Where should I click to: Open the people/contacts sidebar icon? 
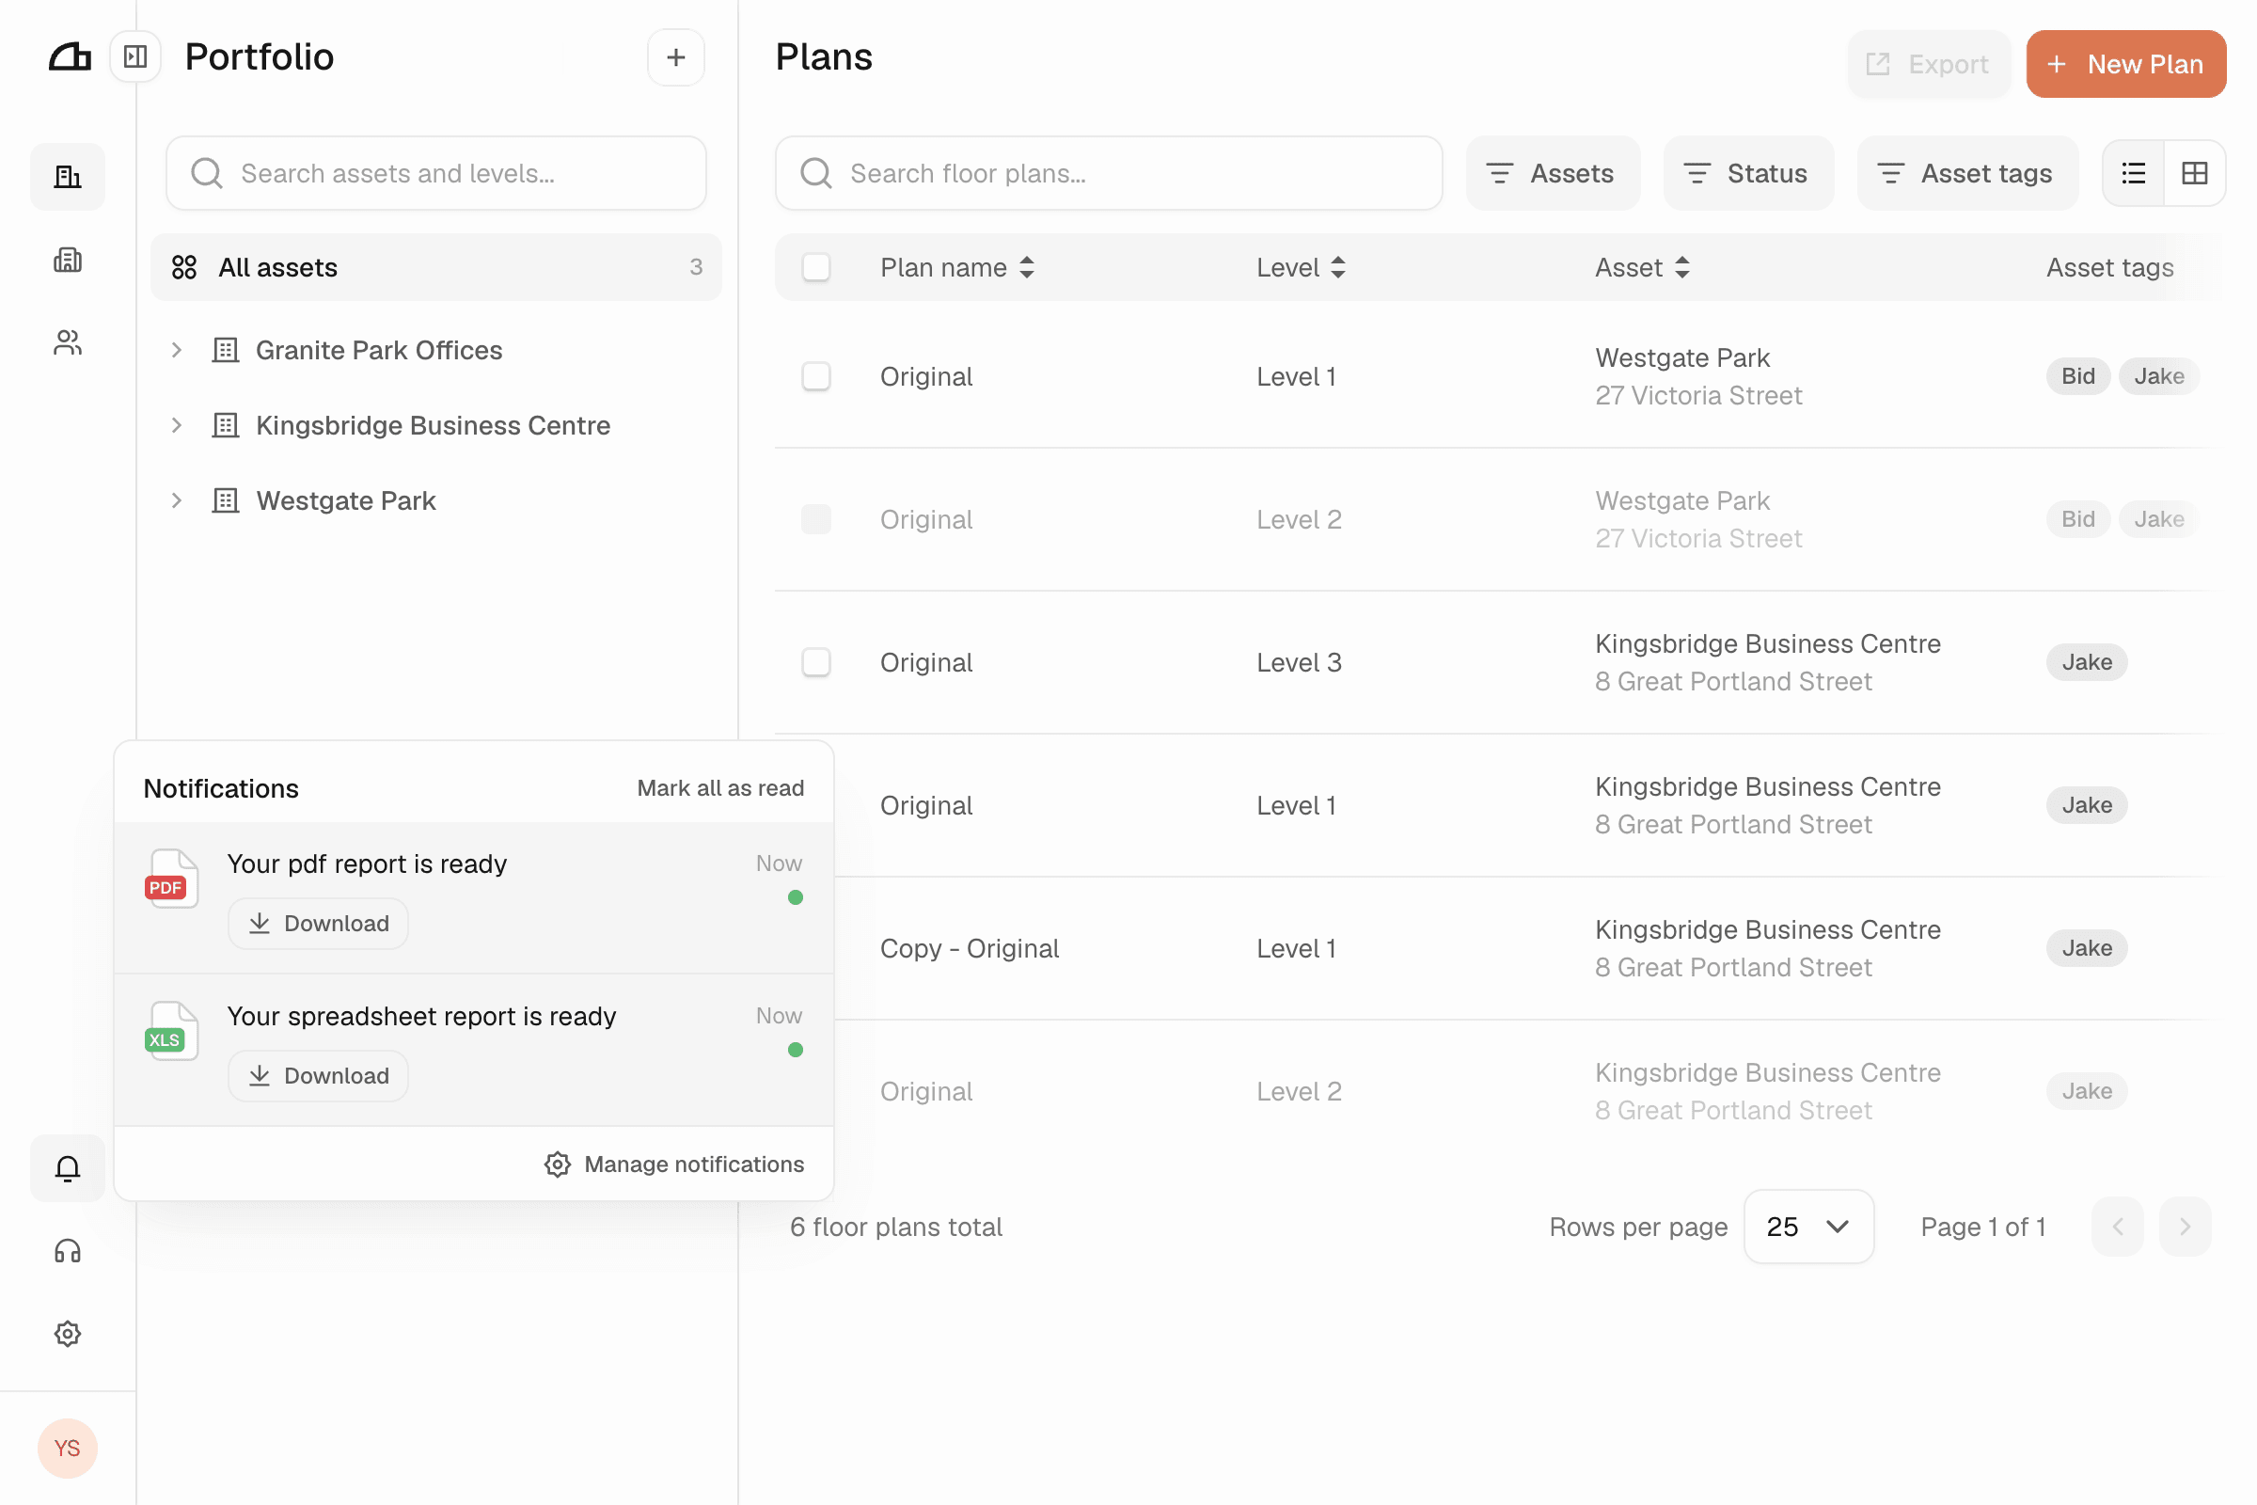(67, 342)
